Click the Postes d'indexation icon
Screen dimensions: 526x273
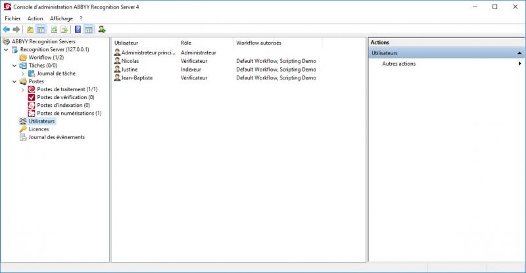pyautogui.click(x=32, y=105)
